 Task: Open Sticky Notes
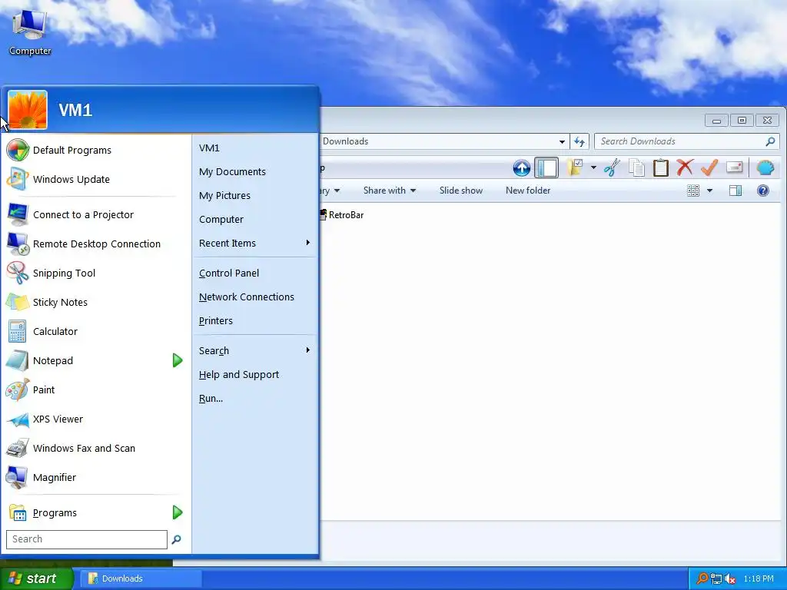pyautogui.click(x=94, y=302)
